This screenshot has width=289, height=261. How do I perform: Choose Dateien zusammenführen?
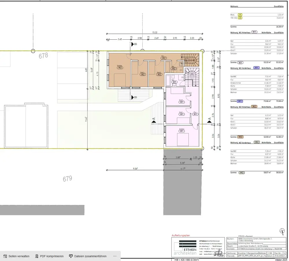[88, 256]
